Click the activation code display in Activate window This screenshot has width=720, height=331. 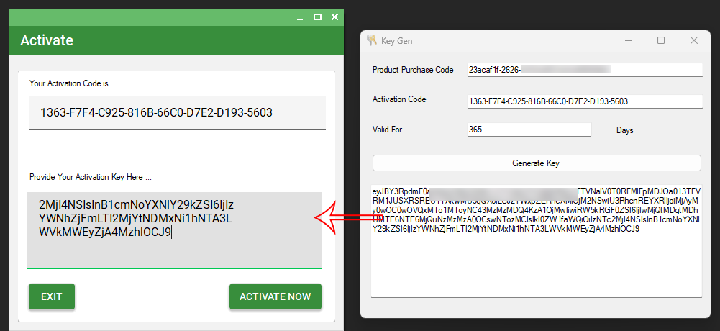(x=177, y=113)
